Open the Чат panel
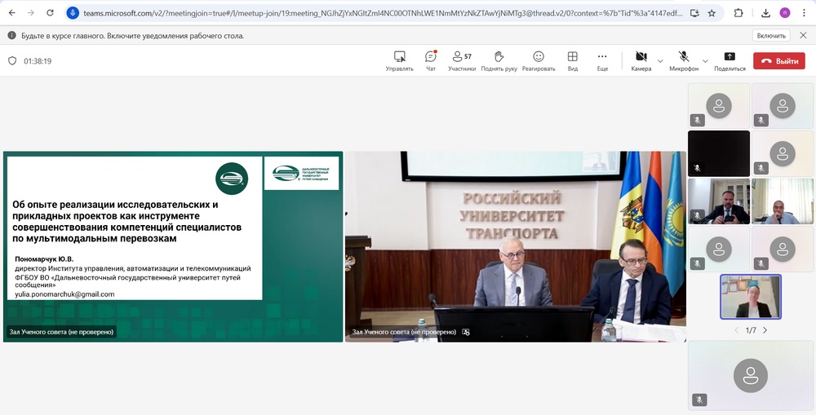The width and height of the screenshot is (816, 415). pos(431,61)
